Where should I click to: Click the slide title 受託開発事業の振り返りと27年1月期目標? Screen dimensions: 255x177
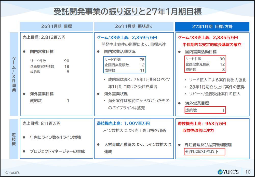[x=127, y=12]
